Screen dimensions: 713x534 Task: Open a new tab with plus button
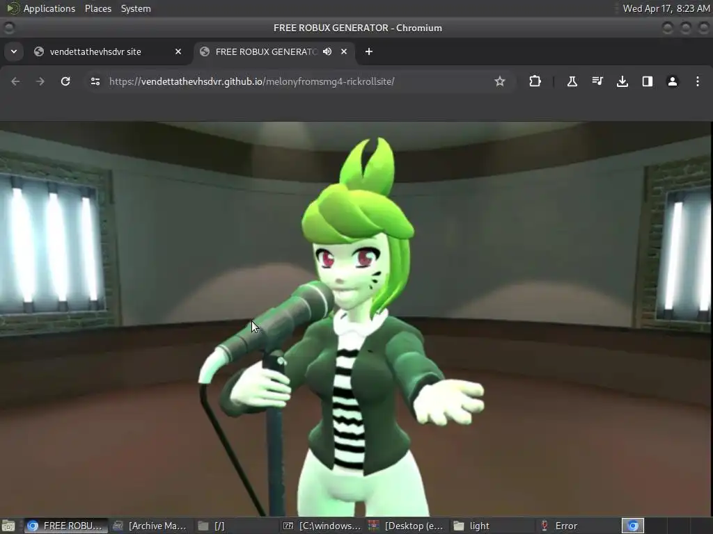click(369, 51)
